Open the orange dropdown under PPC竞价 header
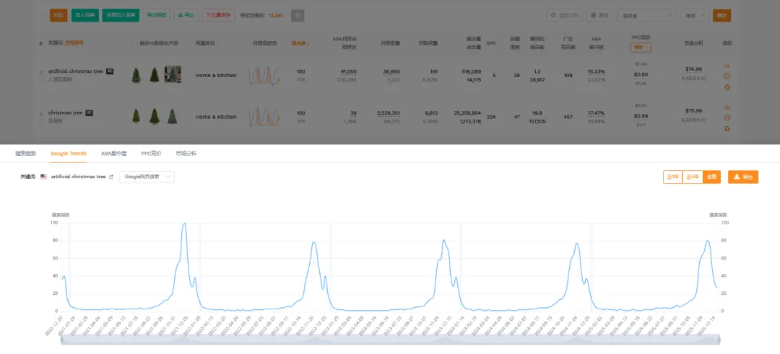This screenshot has width=780, height=354. click(640, 48)
